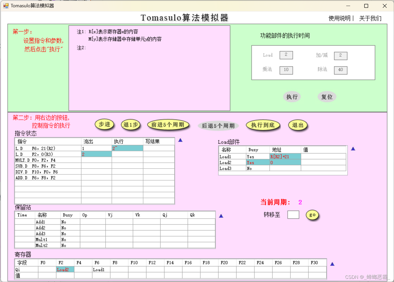Focus the 转移至 cycle input box
Screen dimensions: 394x282
(x=293, y=215)
